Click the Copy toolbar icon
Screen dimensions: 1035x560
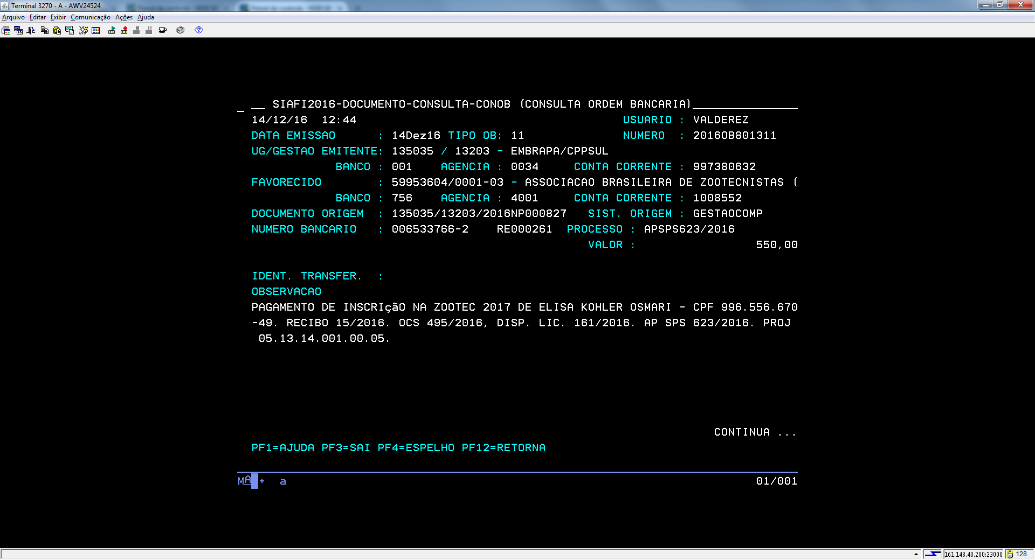[45, 30]
